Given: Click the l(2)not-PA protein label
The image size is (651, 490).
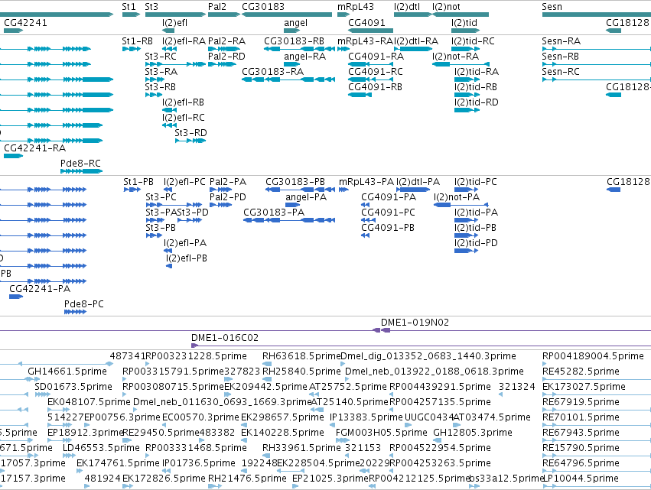Looking at the screenshot, I should pyautogui.click(x=457, y=197).
